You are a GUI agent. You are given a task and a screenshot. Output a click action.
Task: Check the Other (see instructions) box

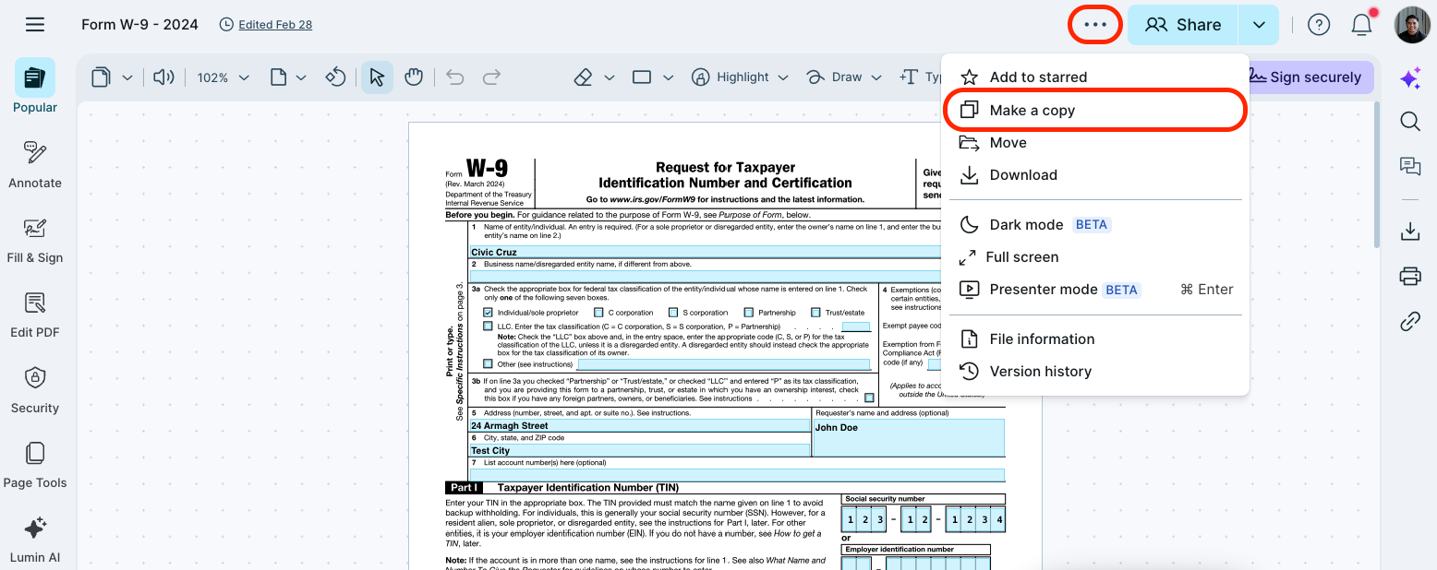(488, 363)
